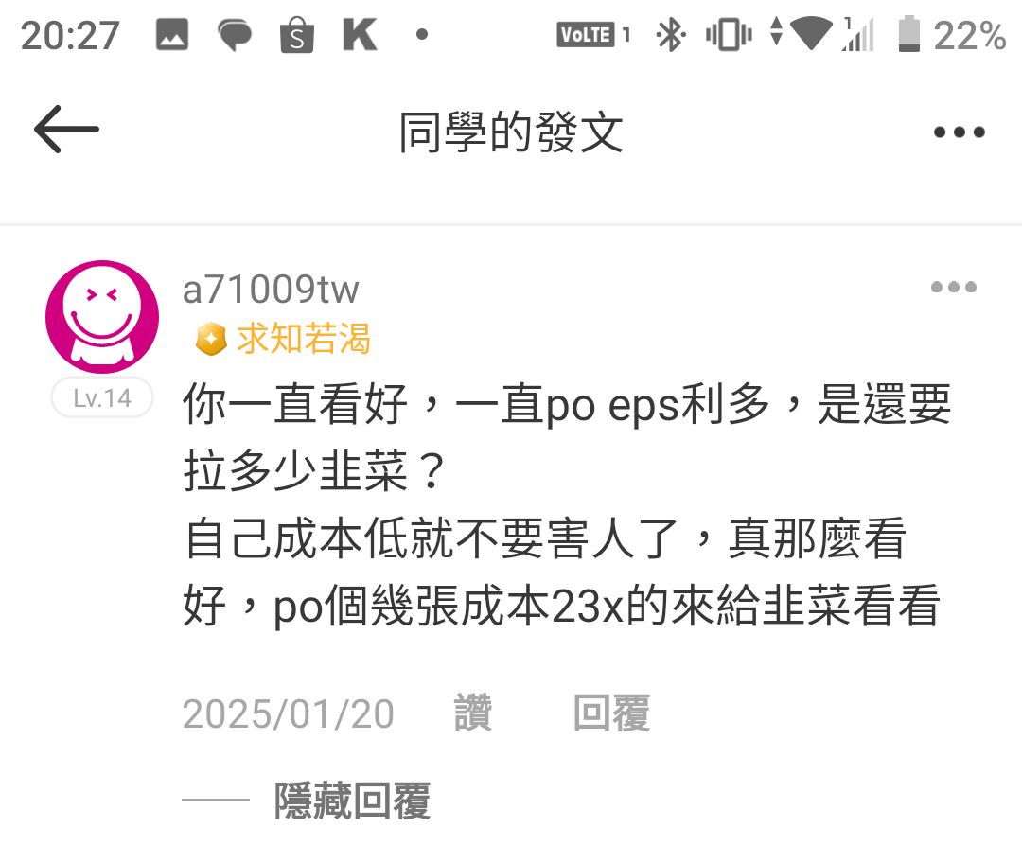
Task: Tap the gallery image notification icon
Action: pos(172,35)
